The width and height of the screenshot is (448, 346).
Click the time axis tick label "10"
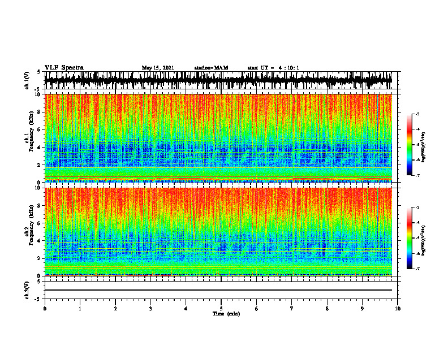(x=398, y=309)
